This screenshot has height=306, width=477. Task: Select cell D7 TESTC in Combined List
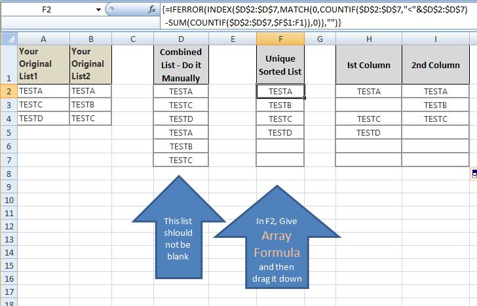(181, 160)
